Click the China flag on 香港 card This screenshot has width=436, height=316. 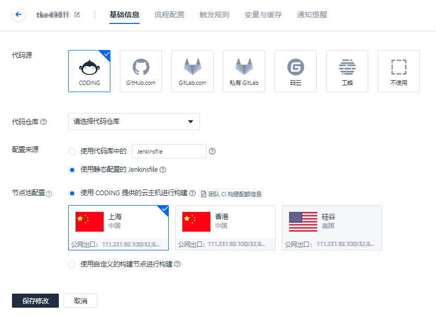[196, 221]
